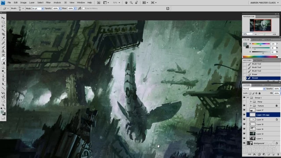Click the Hand tool in application bar
The width and height of the screenshot is (281, 158).
pyautogui.click(x=126, y=3)
